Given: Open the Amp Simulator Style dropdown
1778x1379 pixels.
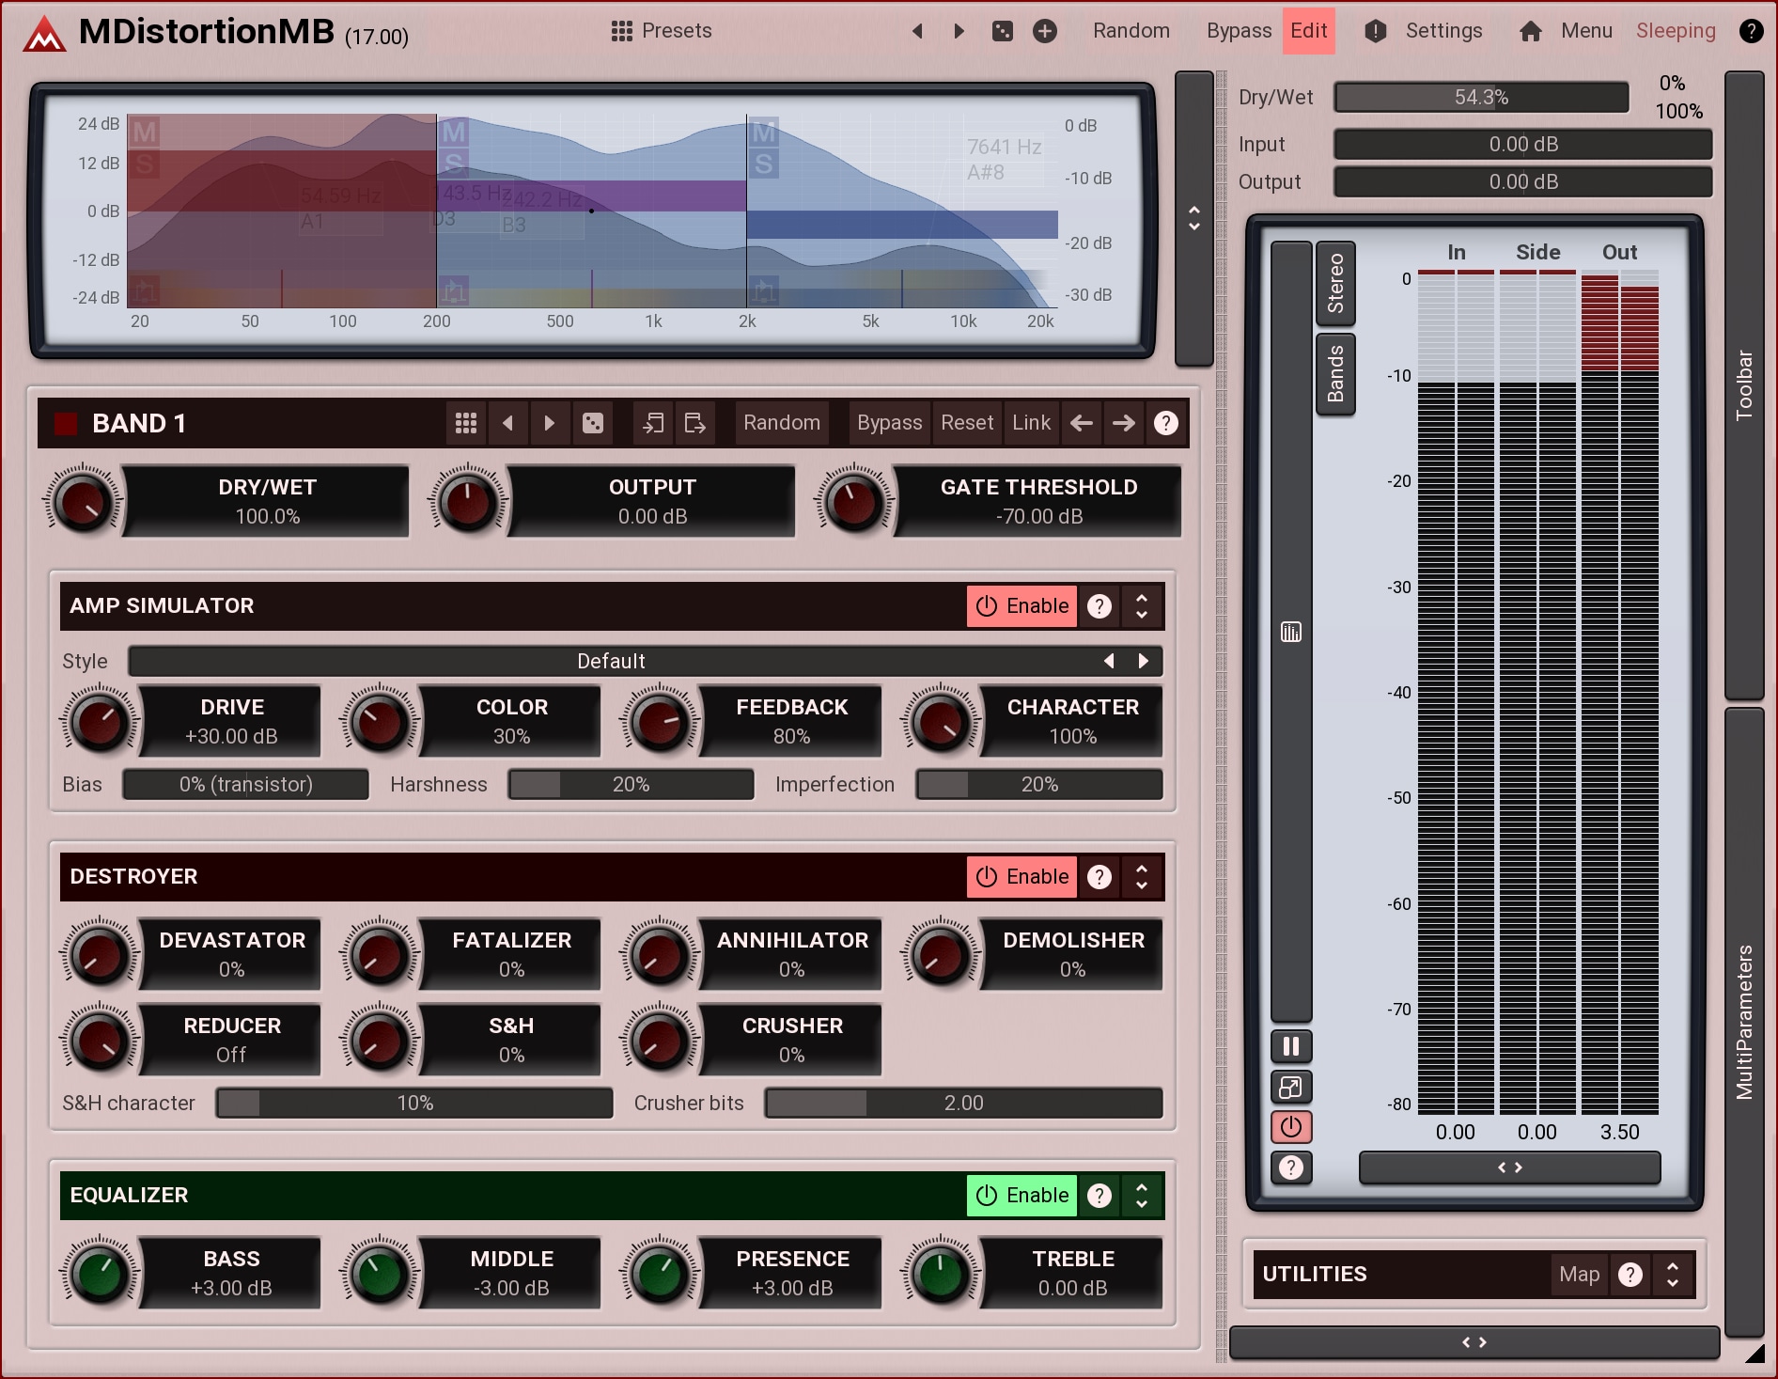Looking at the screenshot, I should point(611,661).
